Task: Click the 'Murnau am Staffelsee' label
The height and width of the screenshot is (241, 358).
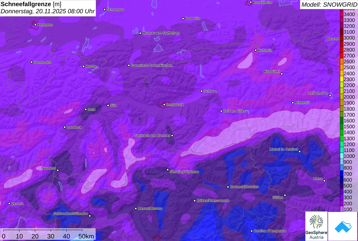Action: 161,33
